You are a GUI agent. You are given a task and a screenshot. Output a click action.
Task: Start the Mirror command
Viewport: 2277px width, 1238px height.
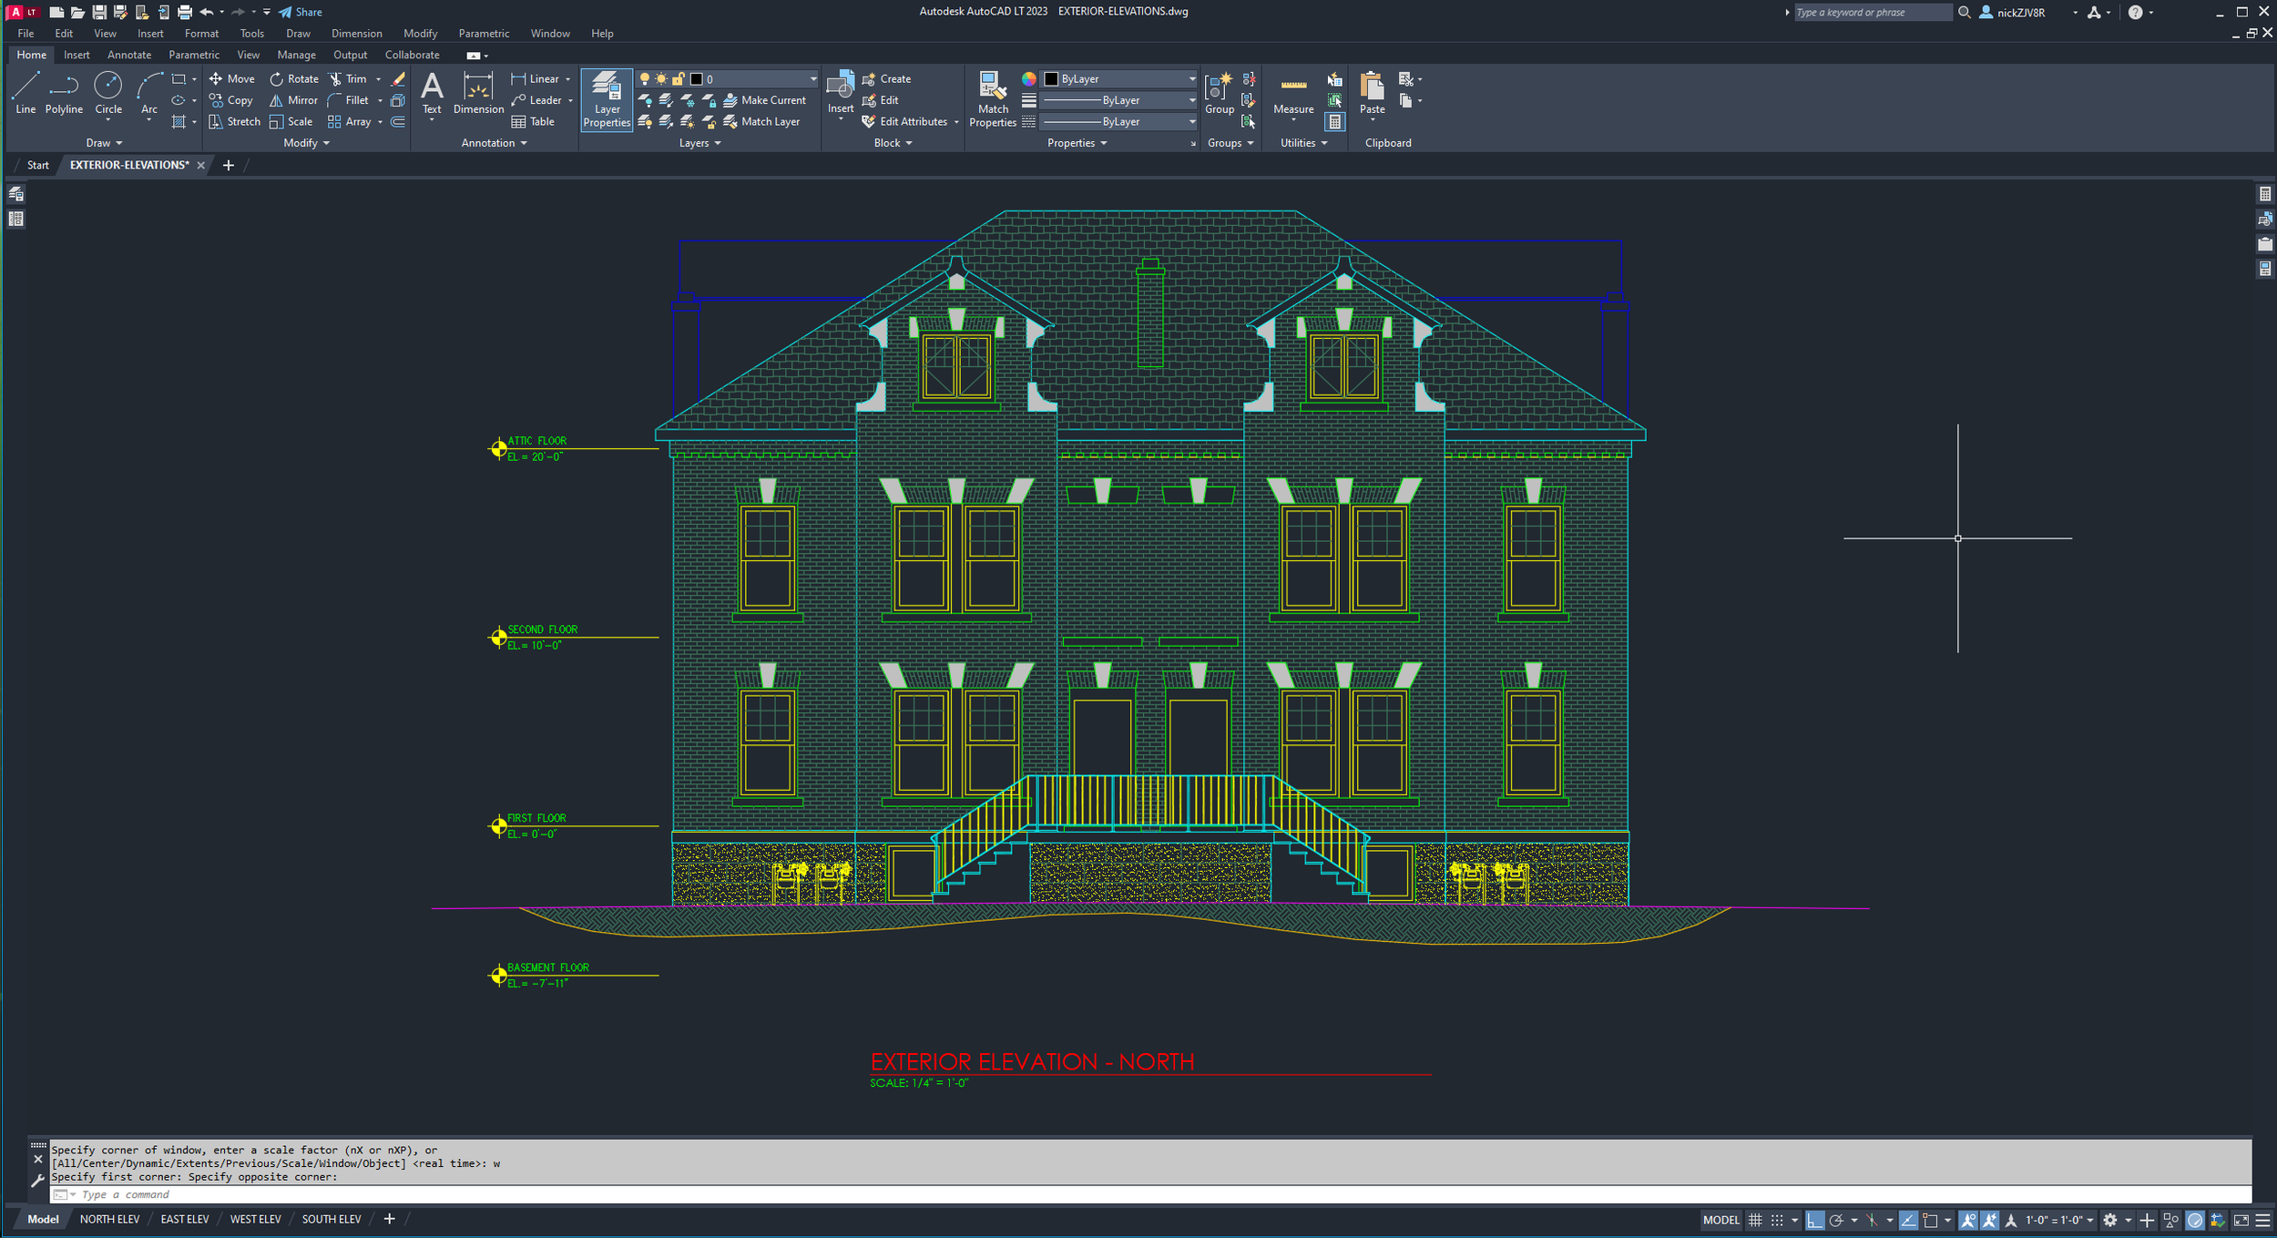click(291, 100)
